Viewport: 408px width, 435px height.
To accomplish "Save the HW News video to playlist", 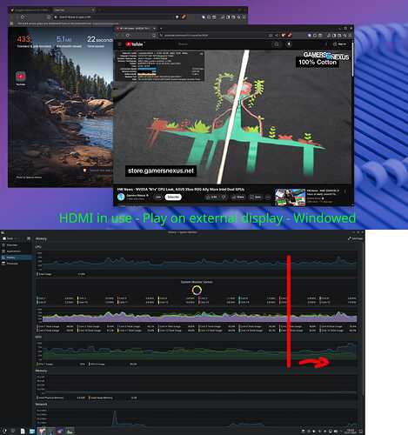I will coord(256,197).
